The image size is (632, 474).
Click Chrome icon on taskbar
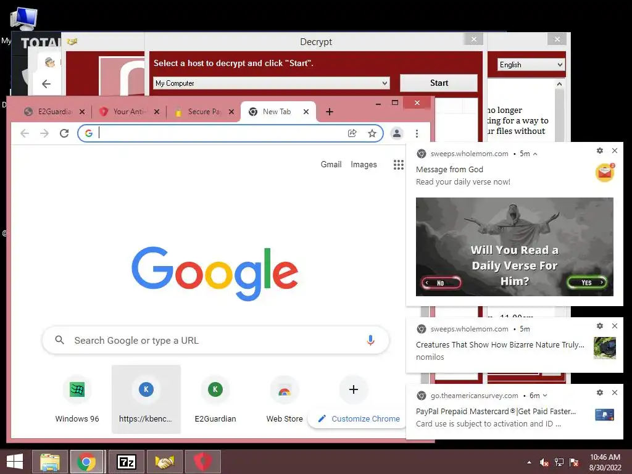tap(88, 462)
